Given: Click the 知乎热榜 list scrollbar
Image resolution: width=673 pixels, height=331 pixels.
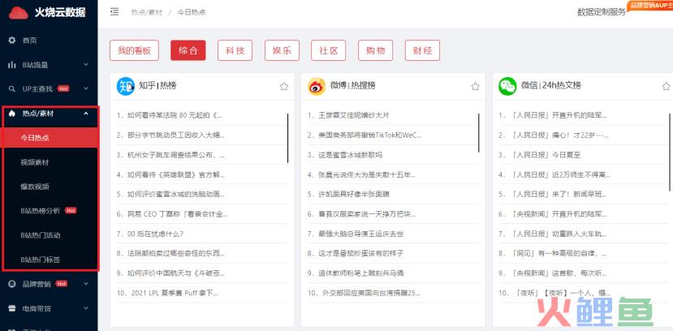Looking at the screenshot, I should [287, 138].
